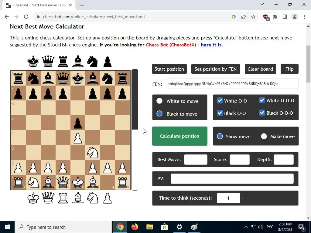Show hidden system tray icons
Viewport: 311px width, 233px height.
(x=246, y=227)
